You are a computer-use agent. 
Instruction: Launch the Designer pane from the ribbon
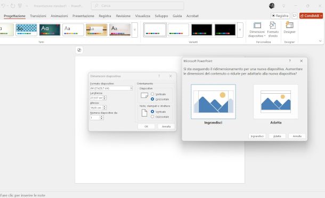(x=289, y=28)
